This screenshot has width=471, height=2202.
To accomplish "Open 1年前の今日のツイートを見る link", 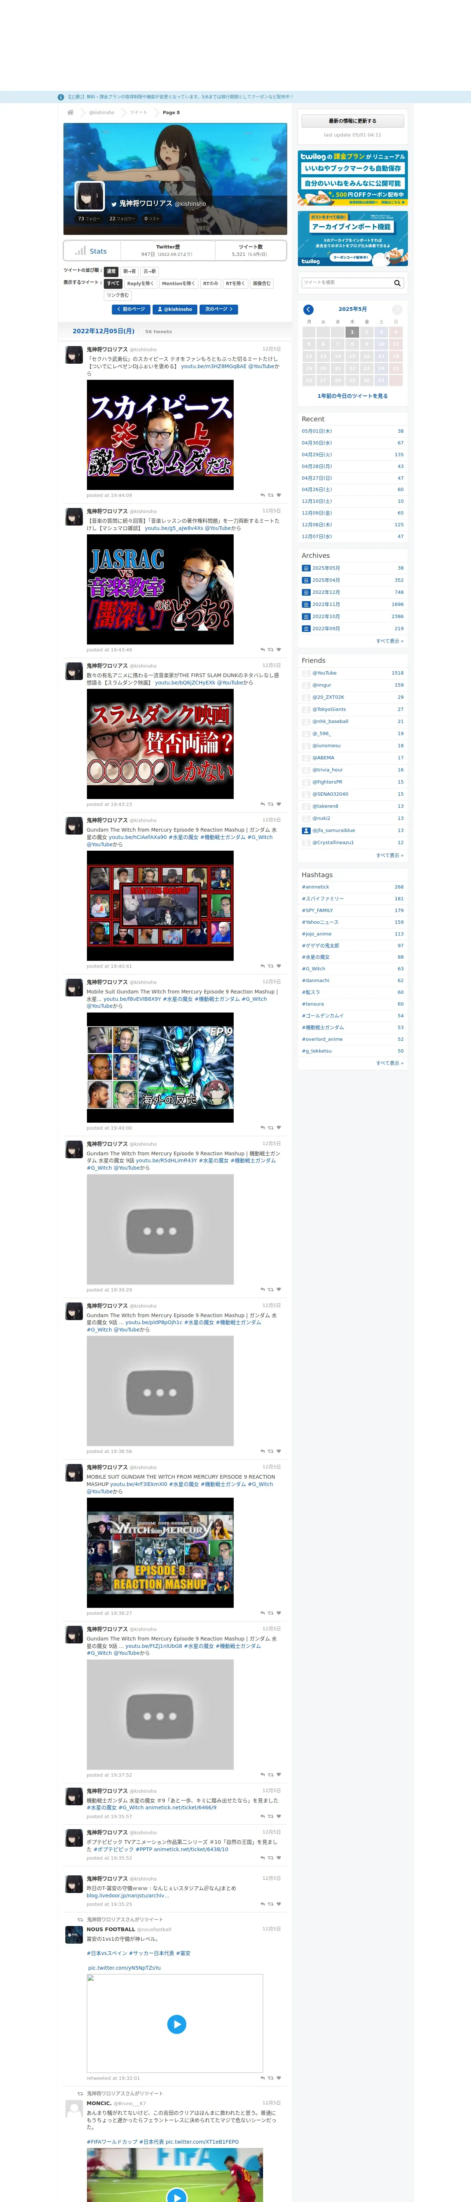I will tap(352, 396).
